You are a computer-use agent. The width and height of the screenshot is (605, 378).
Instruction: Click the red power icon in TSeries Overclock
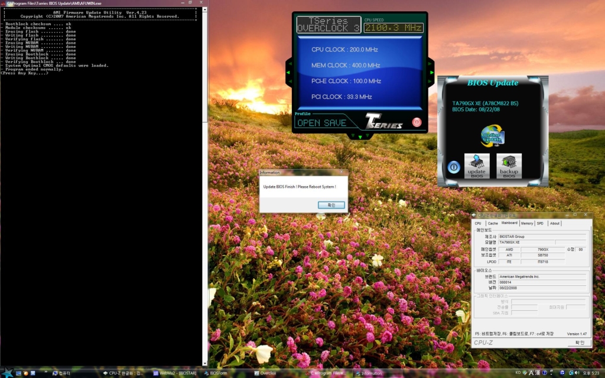pyautogui.click(x=417, y=122)
